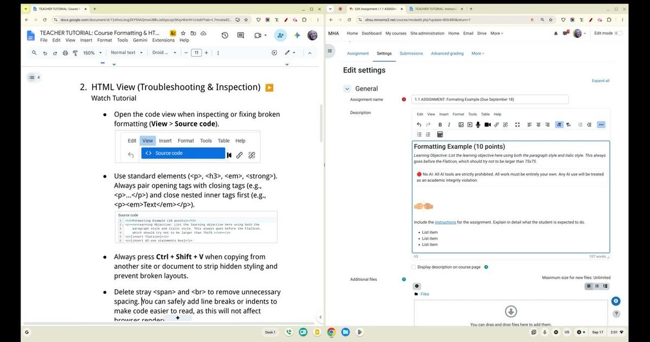
Task: Toggle Edit mode switch
Action: 618,34
